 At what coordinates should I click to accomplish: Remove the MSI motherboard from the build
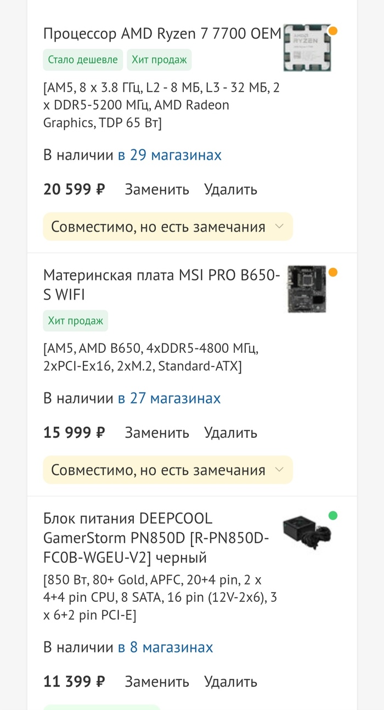(230, 433)
